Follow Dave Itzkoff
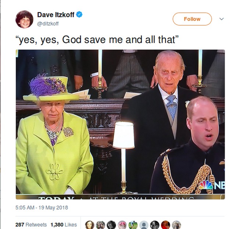Viewport: 239px width, 229px height. (x=192, y=19)
